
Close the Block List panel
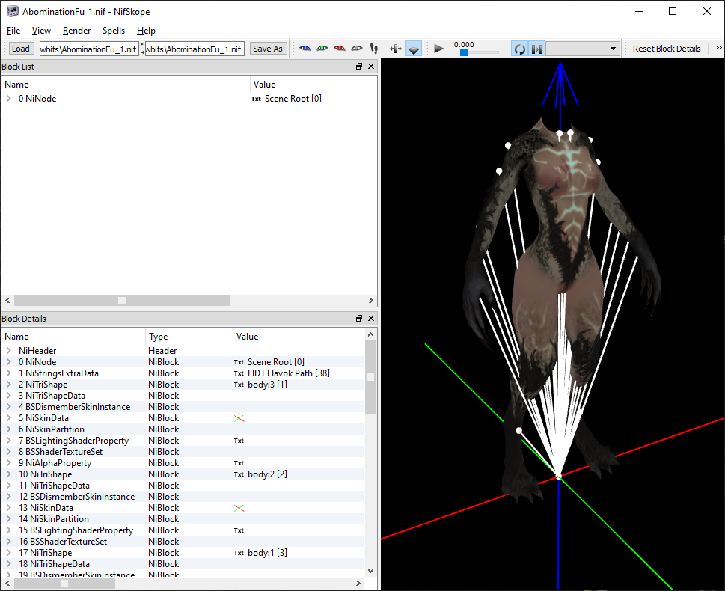pos(371,66)
